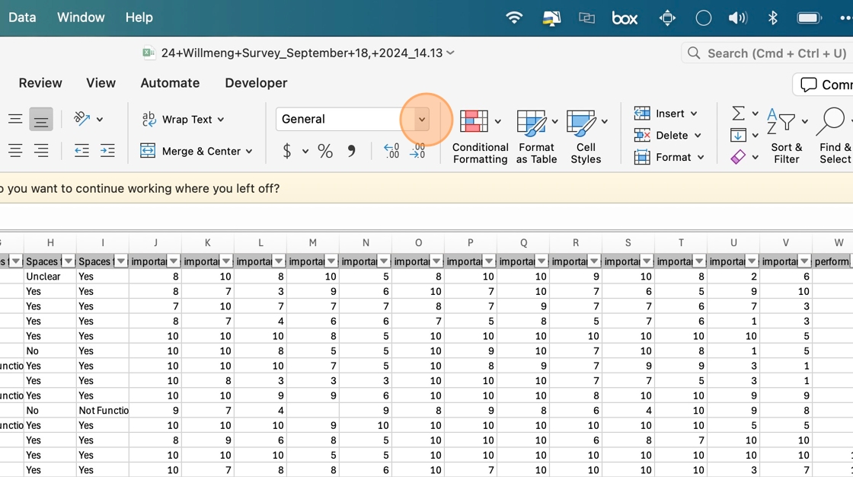The height and width of the screenshot is (477, 853).
Task: Toggle the highlighted Bottom Align button
Action: coord(41,119)
